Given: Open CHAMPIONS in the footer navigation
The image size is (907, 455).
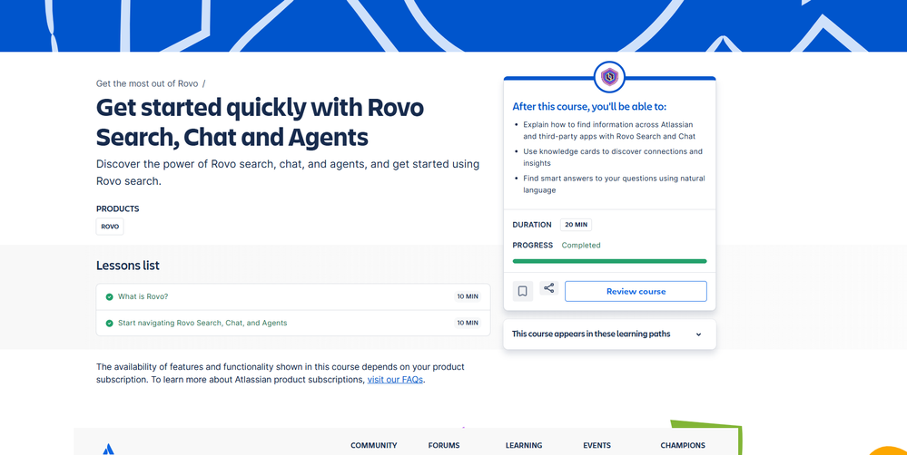Looking at the screenshot, I should click(x=683, y=446).
